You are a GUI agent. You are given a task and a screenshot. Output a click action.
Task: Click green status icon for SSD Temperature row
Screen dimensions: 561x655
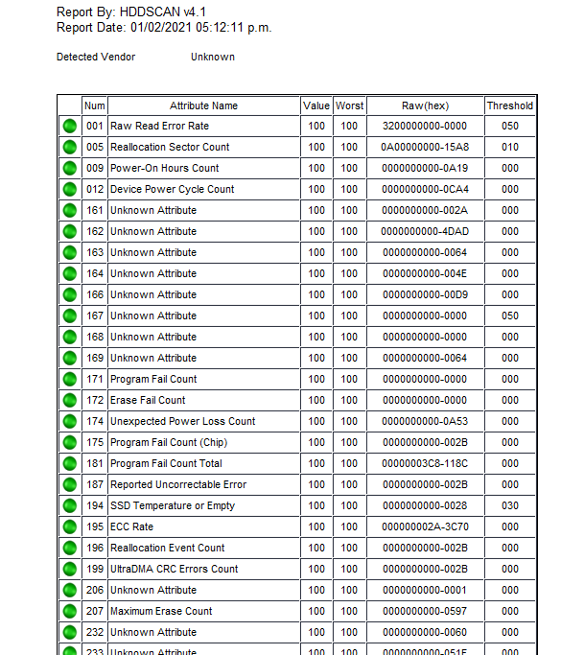tap(70, 505)
